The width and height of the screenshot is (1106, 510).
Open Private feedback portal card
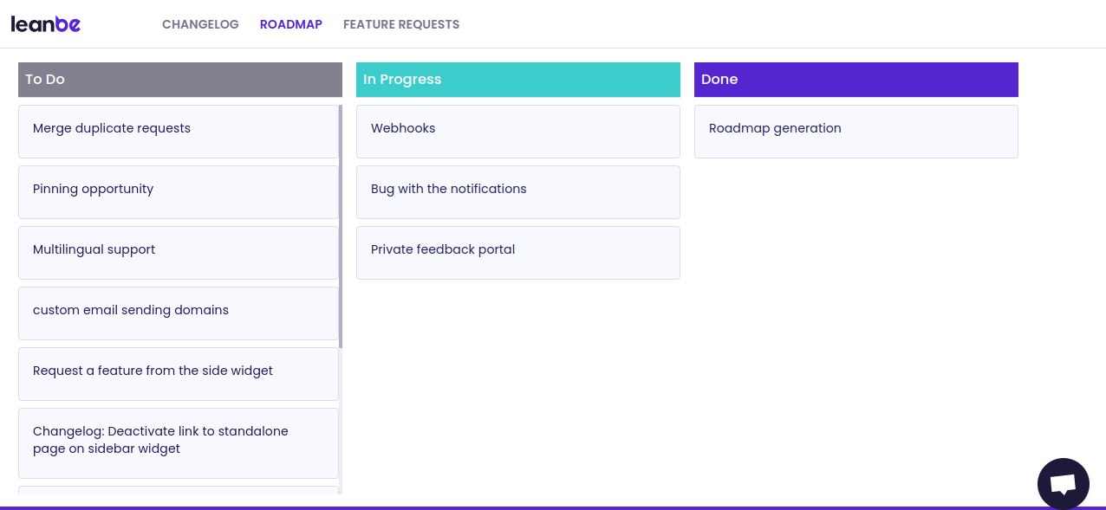(518, 253)
